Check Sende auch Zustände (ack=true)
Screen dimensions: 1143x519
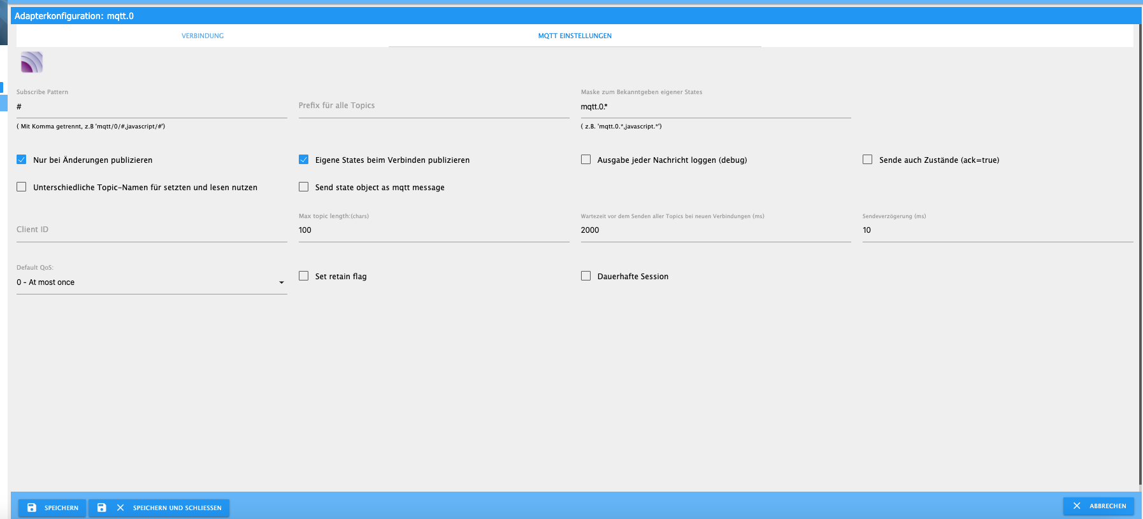coord(868,160)
